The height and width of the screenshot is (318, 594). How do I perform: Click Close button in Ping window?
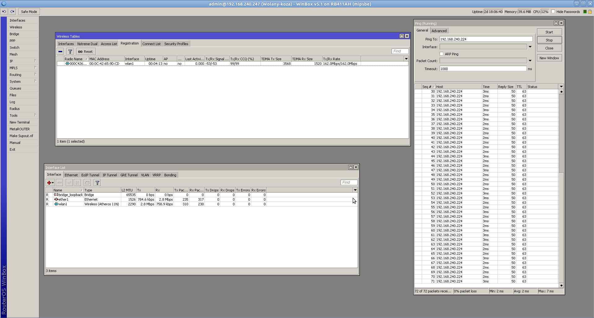pyautogui.click(x=549, y=48)
